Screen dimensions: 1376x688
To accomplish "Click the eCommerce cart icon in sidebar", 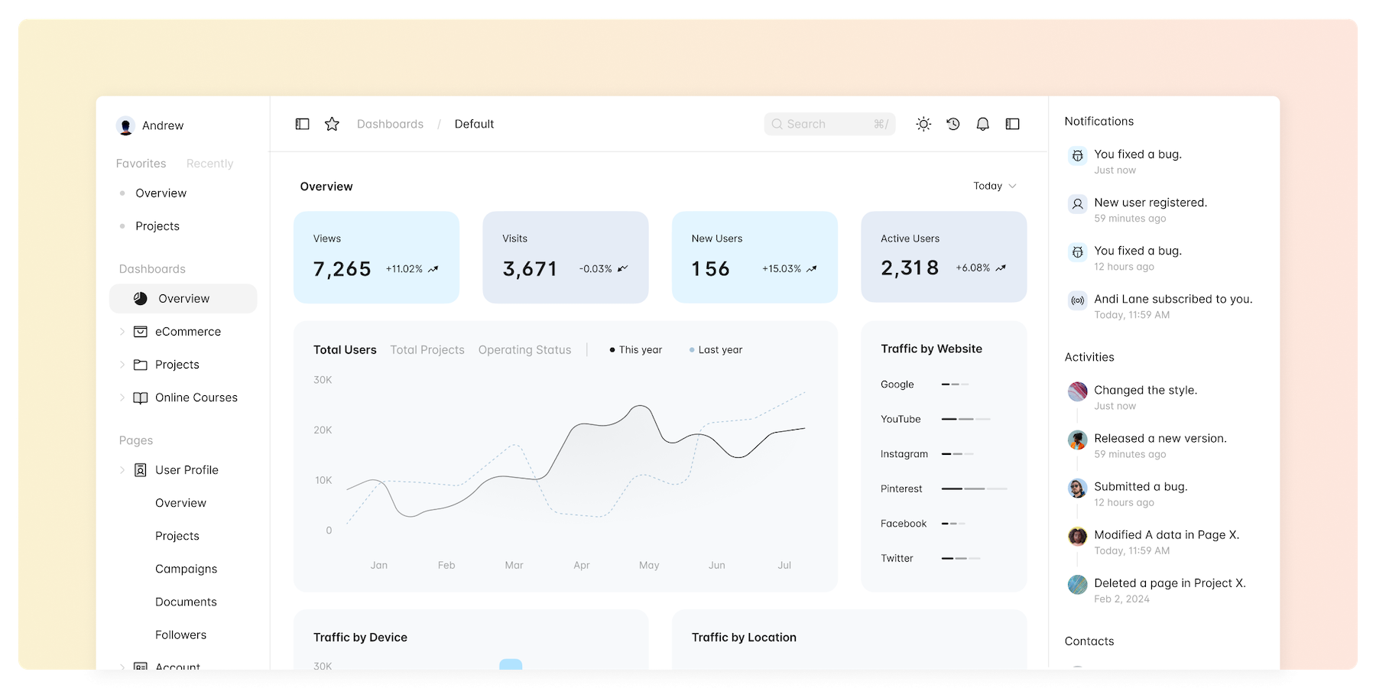I will coord(141,332).
